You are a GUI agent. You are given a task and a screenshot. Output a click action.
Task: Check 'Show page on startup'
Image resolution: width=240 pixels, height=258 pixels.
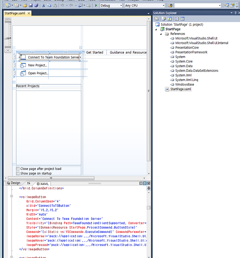pos(18,173)
